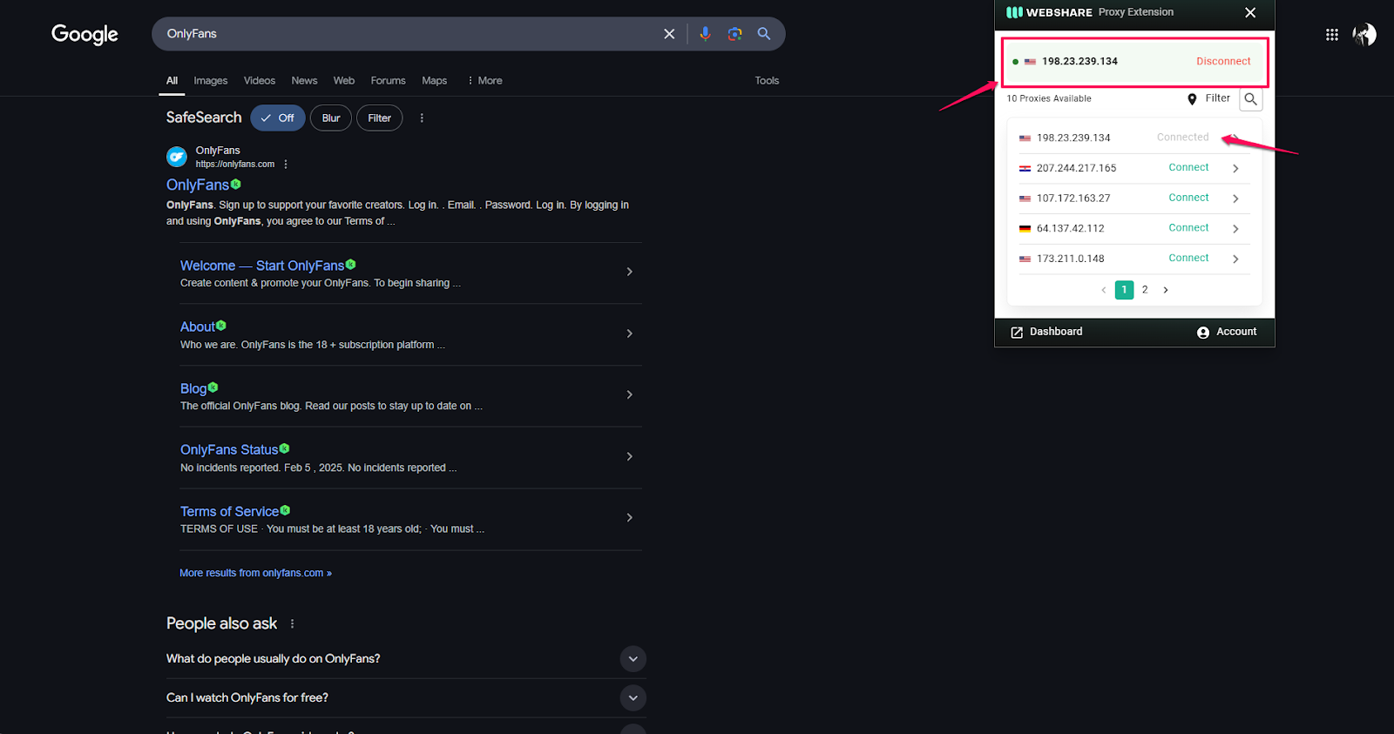Image resolution: width=1394 pixels, height=734 pixels.
Task: Open the Blog sitelink
Action: [x=193, y=388]
